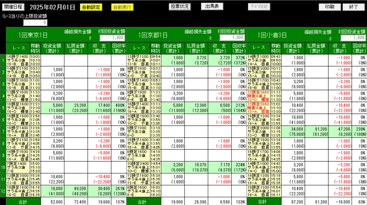This screenshot has width=367, height=205.
Task: Select Kokura race cell 15頭芝2000
Action: (259, 72)
